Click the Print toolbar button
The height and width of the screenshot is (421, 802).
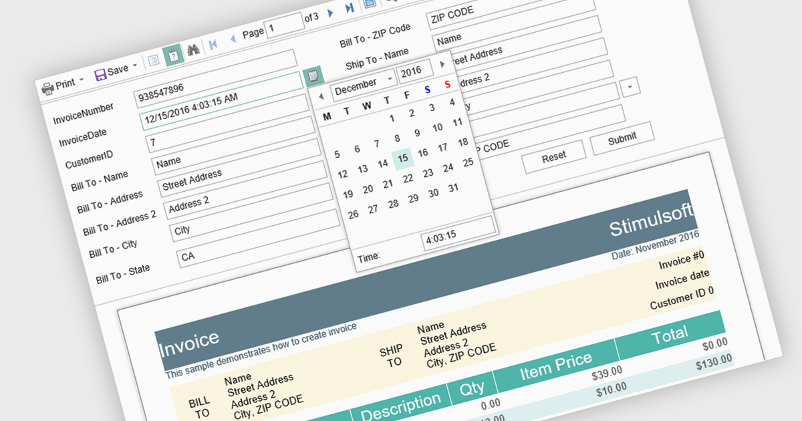click(x=63, y=84)
